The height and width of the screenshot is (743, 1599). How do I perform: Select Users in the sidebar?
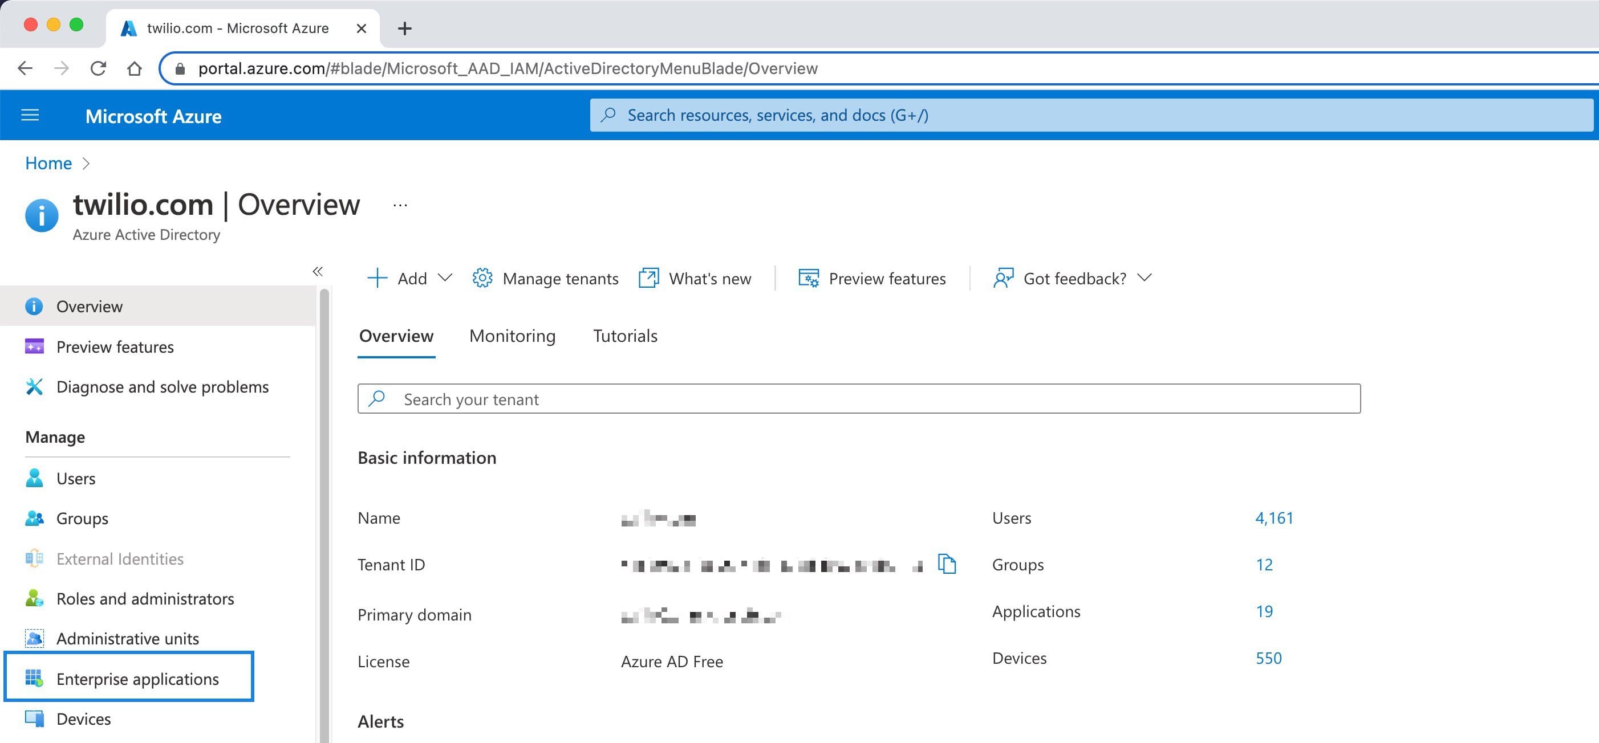click(x=76, y=478)
